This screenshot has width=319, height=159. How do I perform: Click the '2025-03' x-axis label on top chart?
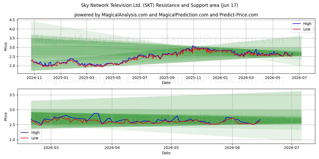tap(87, 78)
